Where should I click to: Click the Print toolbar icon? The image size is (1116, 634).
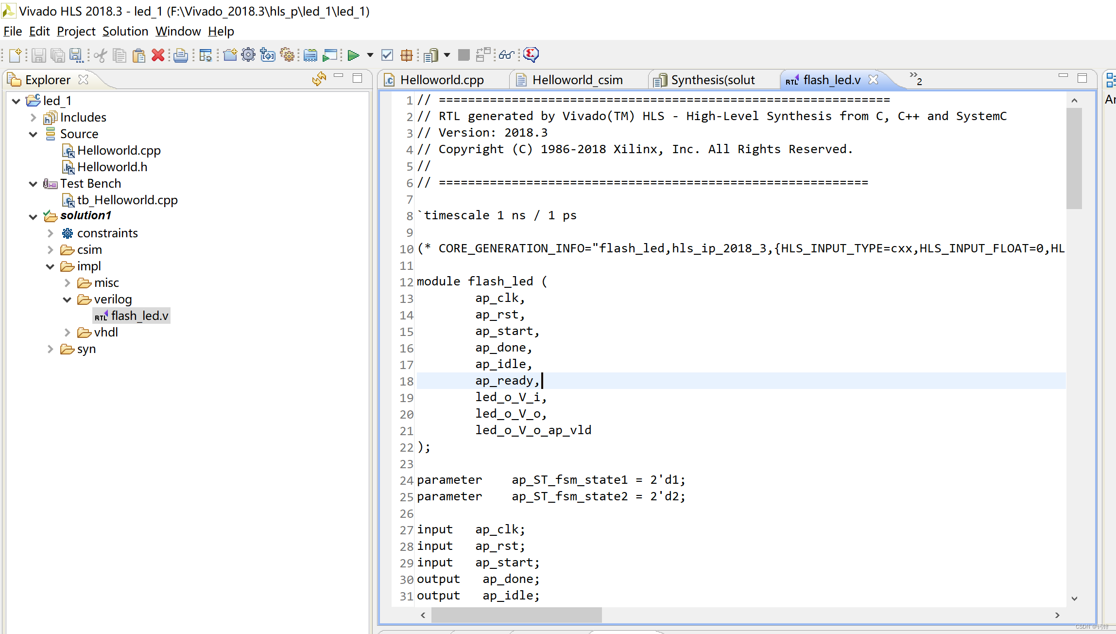180,55
